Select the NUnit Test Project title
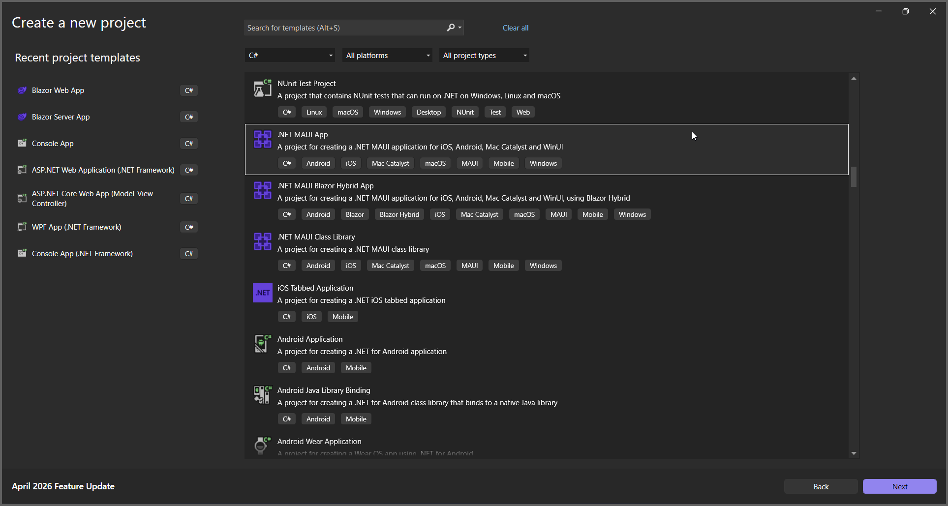 pyautogui.click(x=306, y=84)
